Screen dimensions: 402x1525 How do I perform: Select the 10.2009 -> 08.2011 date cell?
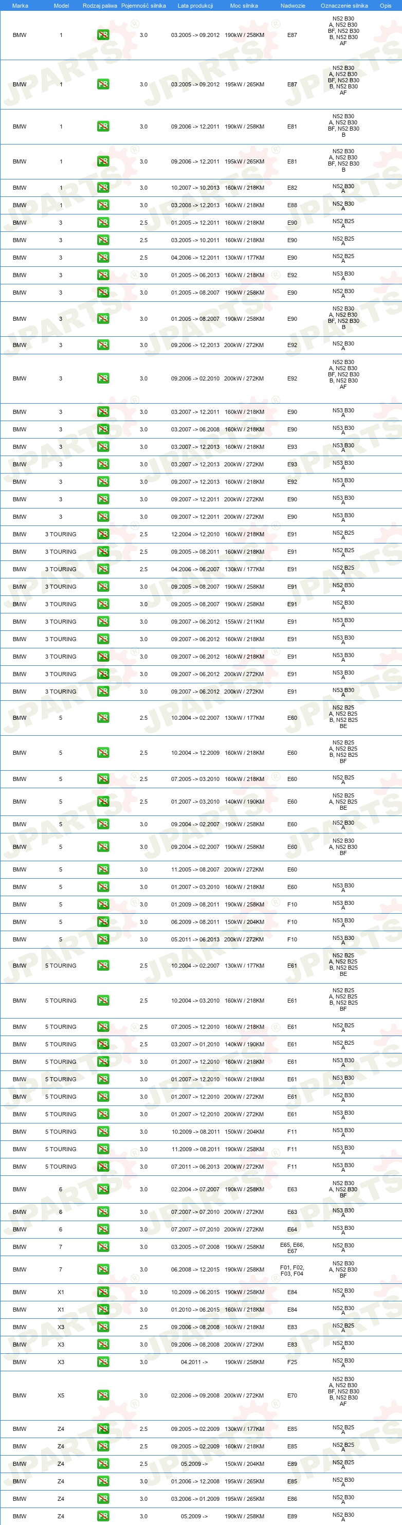click(195, 1131)
